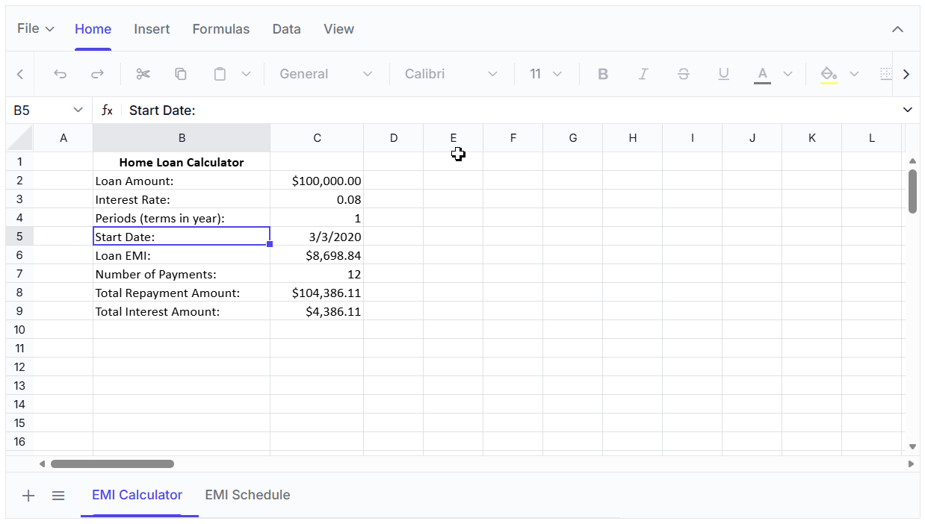Open the Insert ribbon tab
The width and height of the screenshot is (925, 524).
[152, 29]
